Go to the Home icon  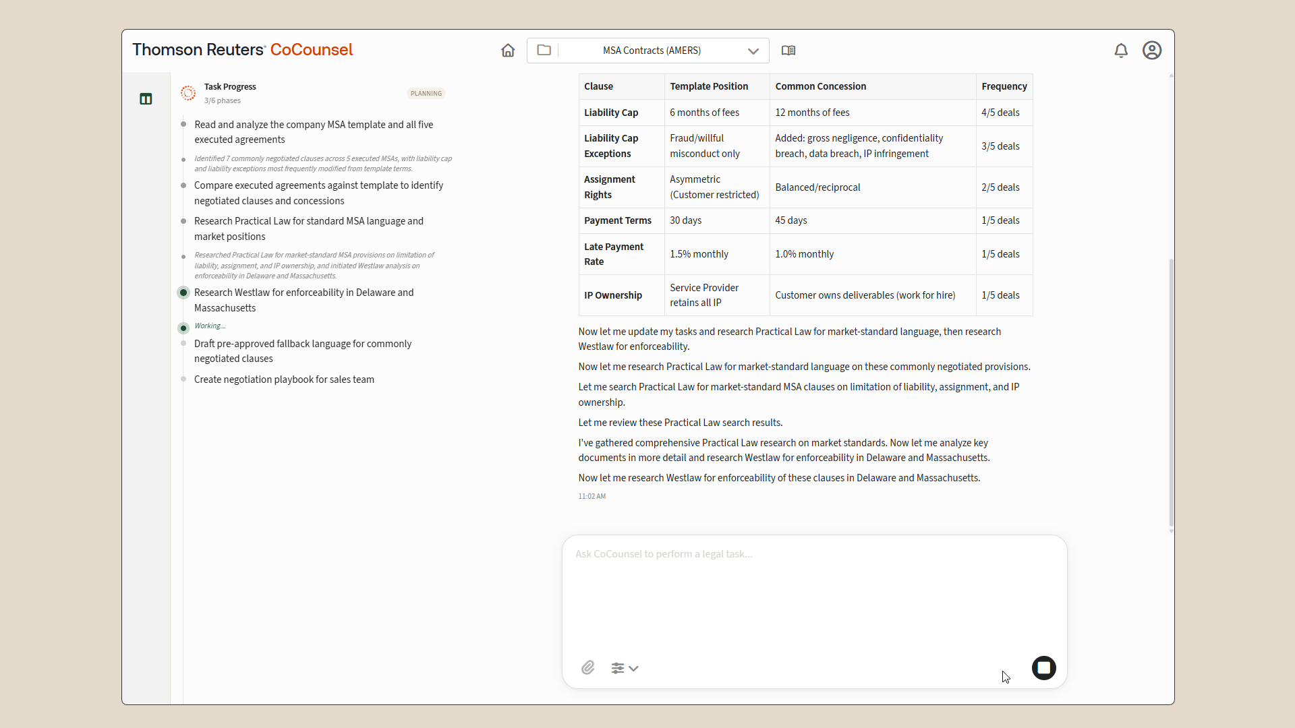point(508,51)
